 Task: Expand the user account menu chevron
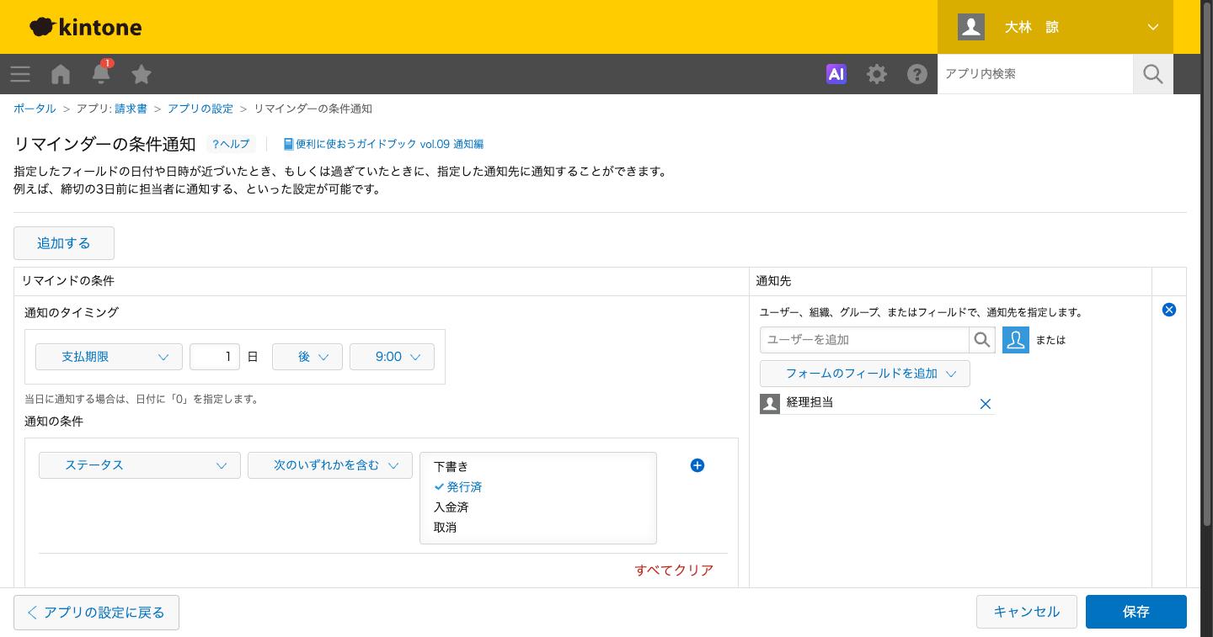coord(1153,27)
